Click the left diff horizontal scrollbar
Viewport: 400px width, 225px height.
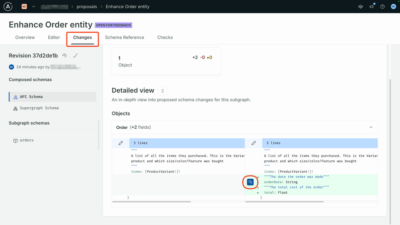click(152, 202)
